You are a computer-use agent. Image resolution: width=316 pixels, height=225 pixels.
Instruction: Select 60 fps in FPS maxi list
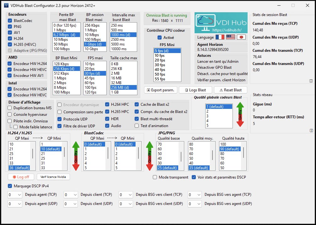click(95, 83)
